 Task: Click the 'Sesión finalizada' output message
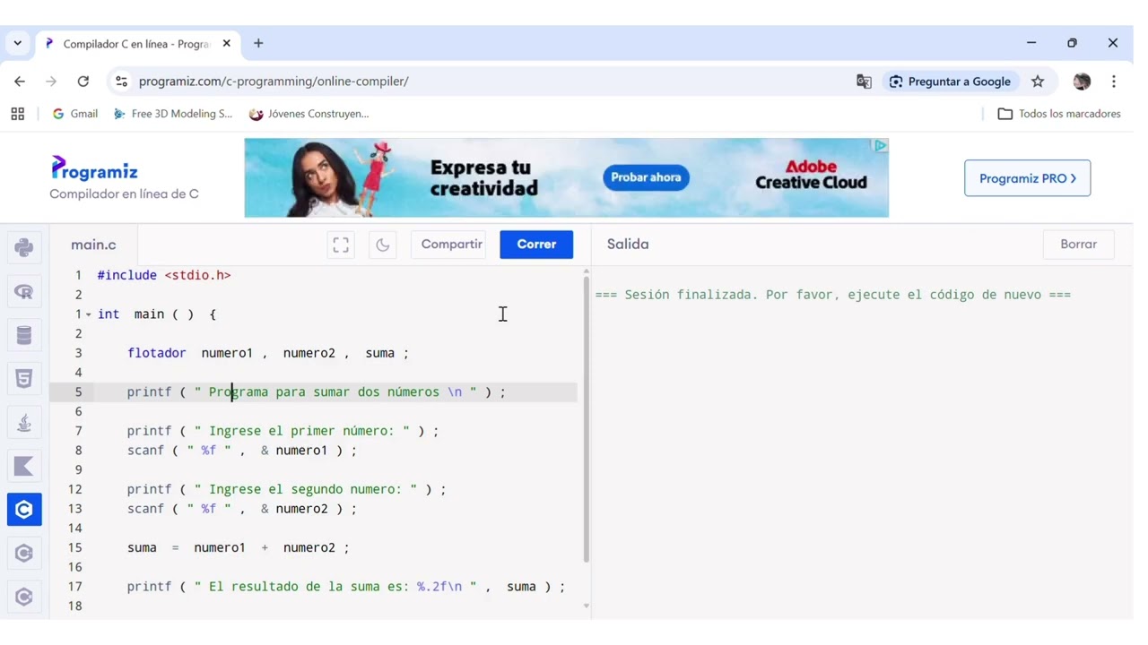pos(833,295)
